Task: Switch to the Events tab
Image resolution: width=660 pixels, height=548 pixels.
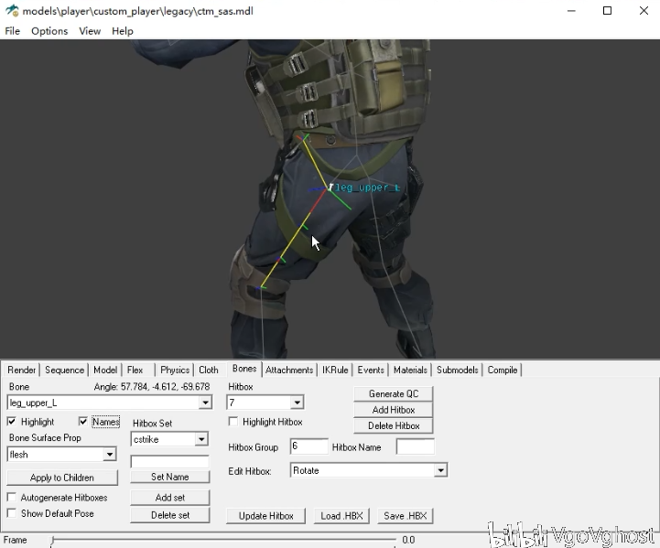Action: pyautogui.click(x=371, y=371)
